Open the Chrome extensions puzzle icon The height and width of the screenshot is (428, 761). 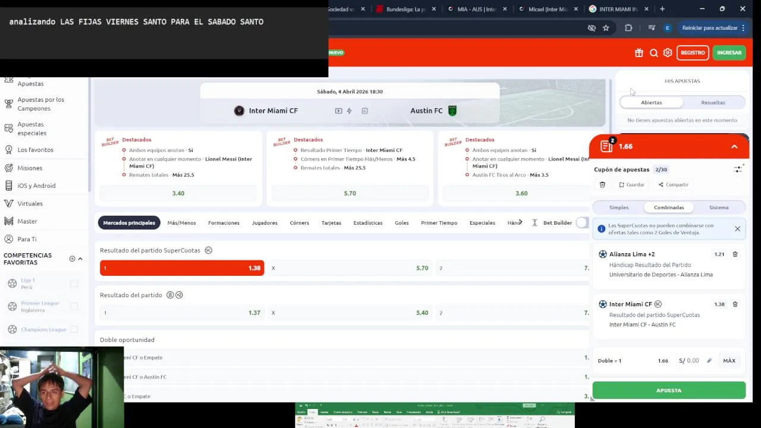coord(628,28)
